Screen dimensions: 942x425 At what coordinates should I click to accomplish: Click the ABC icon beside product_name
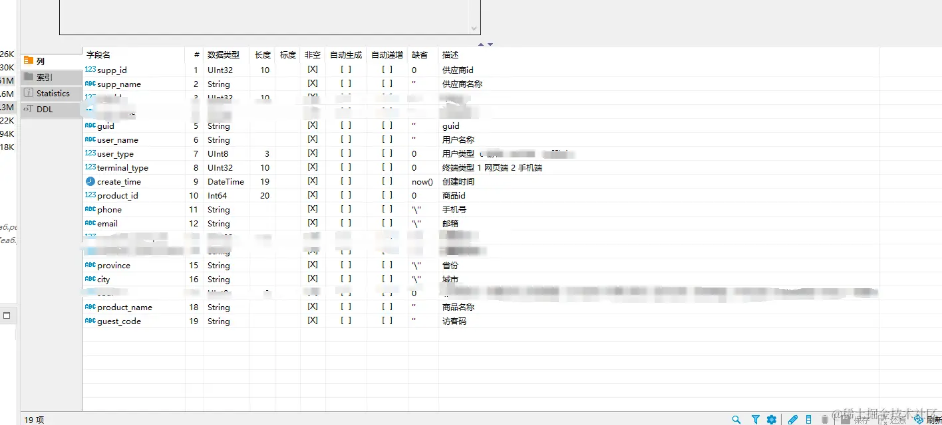(x=90, y=307)
